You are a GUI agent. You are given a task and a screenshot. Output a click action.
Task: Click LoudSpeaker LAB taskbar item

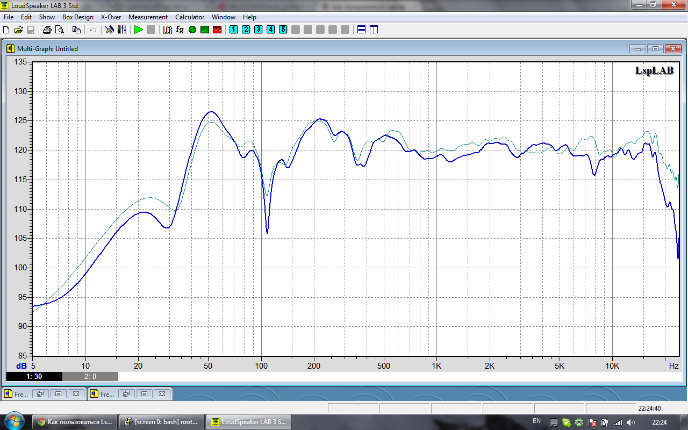coord(248,422)
